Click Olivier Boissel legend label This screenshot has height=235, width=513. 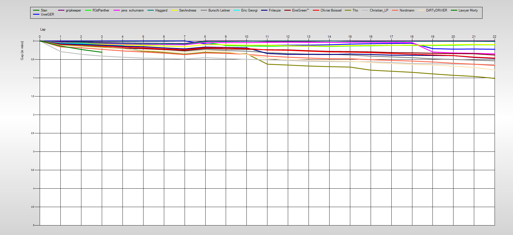[331, 10]
